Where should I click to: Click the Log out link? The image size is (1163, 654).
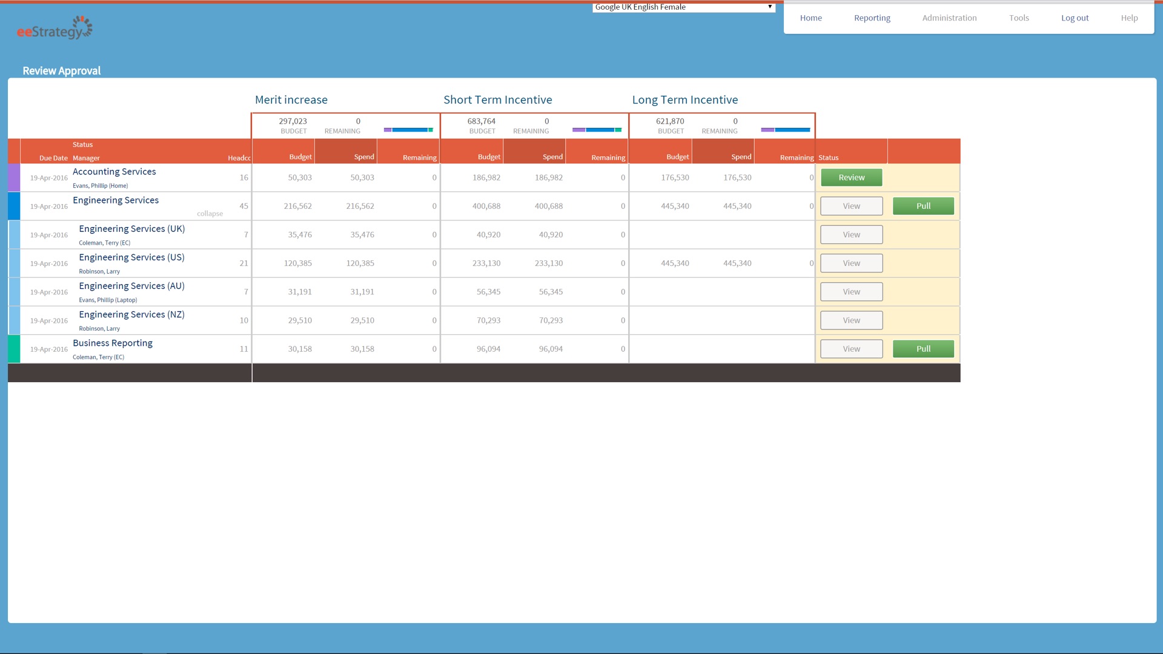click(1075, 18)
